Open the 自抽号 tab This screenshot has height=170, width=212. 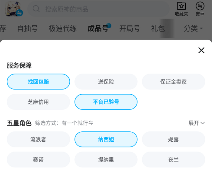27,29
